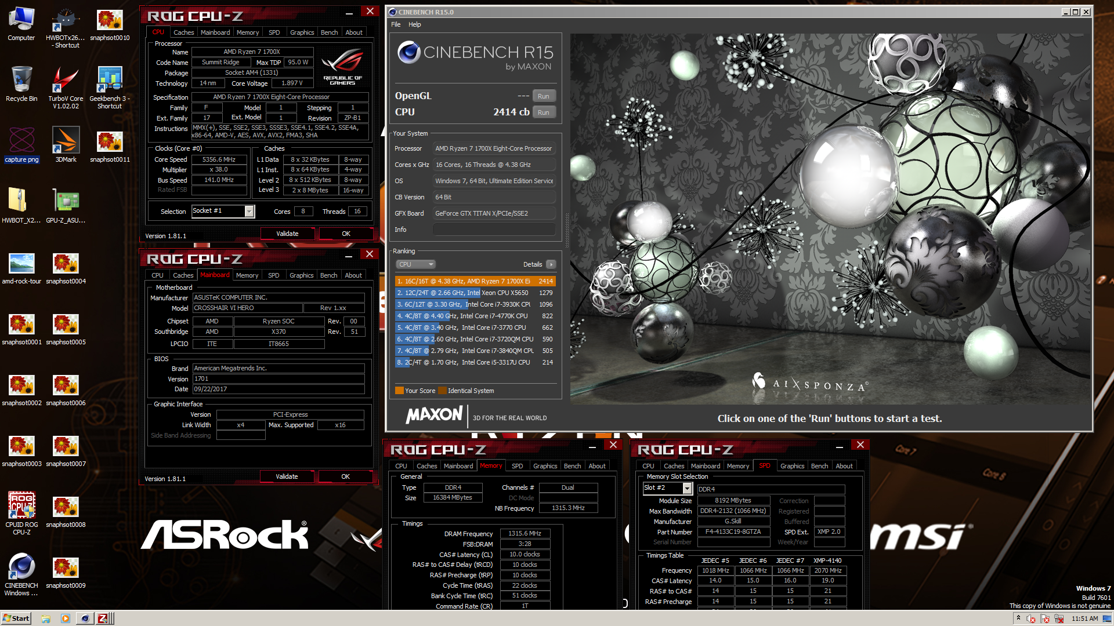Image resolution: width=1114 pixels, height=626 pixels.
Task: Select Graphics tab in SPD CPU-Z window
Action: (792, 466)
